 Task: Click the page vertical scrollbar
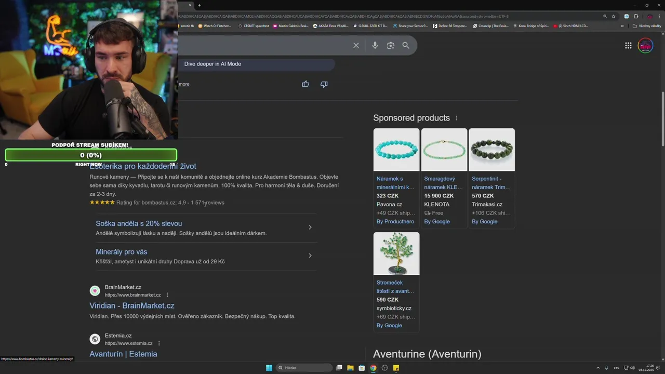pyautogui.click(x=662, y=119)
